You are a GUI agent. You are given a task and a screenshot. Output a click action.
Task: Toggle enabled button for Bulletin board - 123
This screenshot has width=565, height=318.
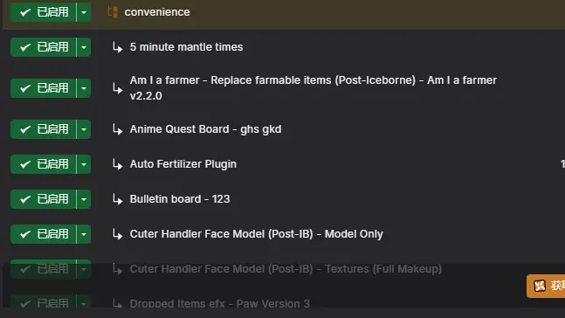44,199
